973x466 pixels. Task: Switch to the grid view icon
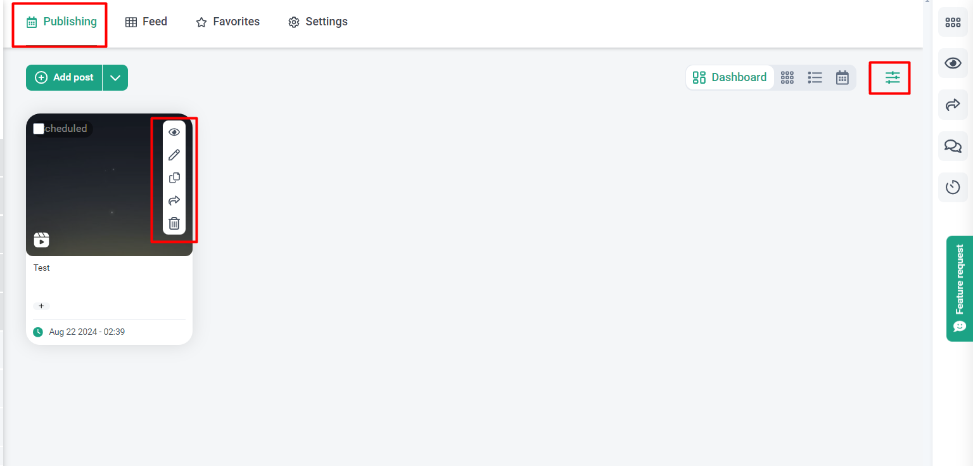tap(787, 77)
